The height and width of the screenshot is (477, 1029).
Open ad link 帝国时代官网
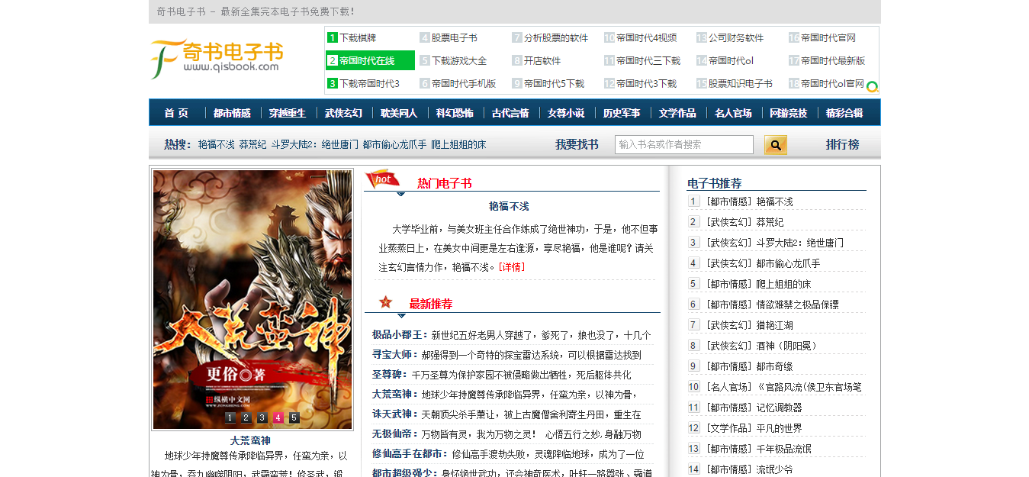[x=828, y=37]
